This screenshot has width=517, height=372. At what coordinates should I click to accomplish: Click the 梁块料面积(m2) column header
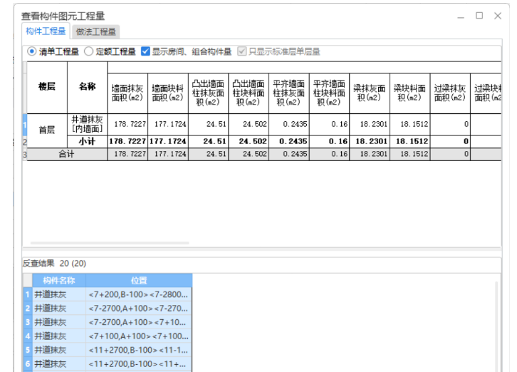(x=410, y=93)
